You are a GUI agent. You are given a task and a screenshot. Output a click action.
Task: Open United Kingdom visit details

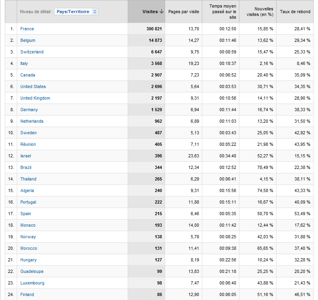coord(35,98)
